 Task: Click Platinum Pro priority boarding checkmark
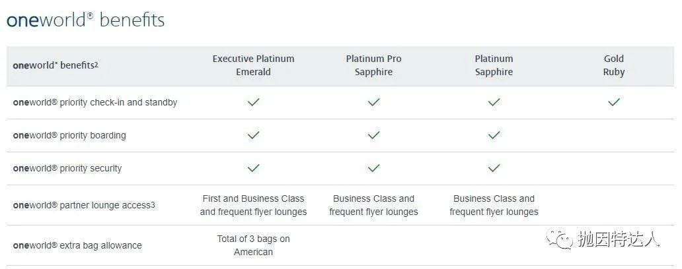(x=373, y=135)
